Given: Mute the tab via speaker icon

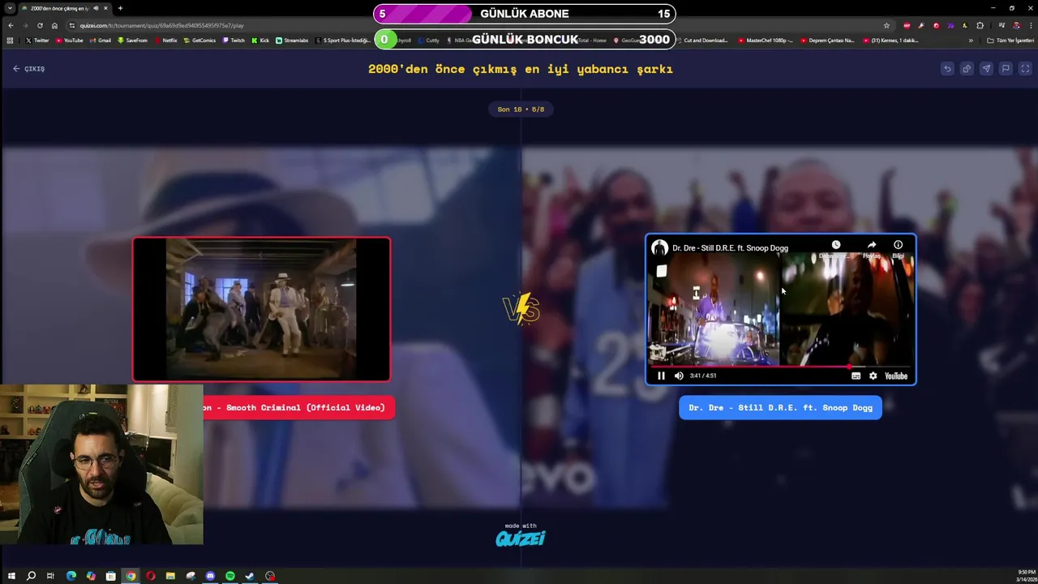Looking at the screenshot, I should tap(96, 8).
